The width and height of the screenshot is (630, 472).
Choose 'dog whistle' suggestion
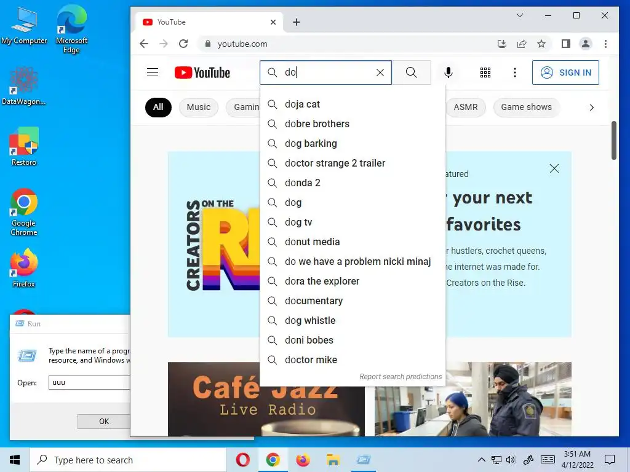click(x=353, y=321)
